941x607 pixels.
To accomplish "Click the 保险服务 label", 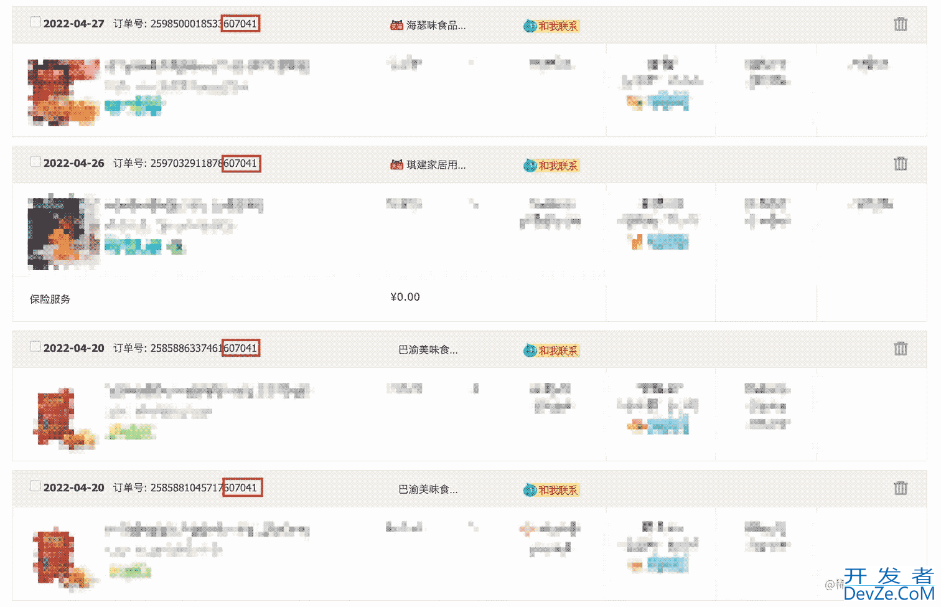I will click(x=50, y=299).
